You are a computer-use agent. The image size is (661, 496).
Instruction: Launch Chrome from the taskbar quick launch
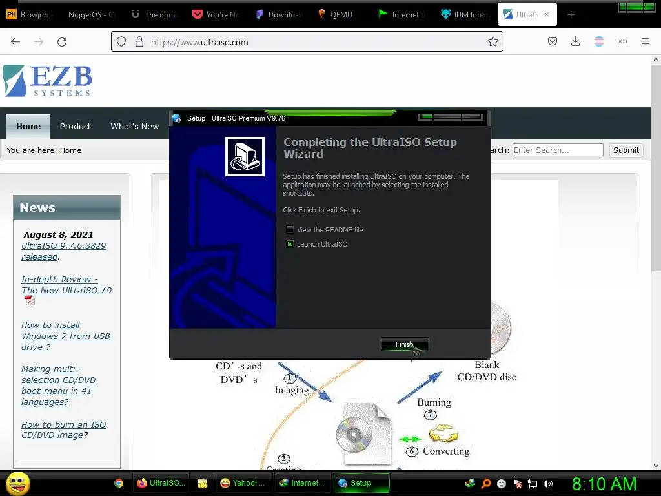pyautogui.click(x=119, y=483)
